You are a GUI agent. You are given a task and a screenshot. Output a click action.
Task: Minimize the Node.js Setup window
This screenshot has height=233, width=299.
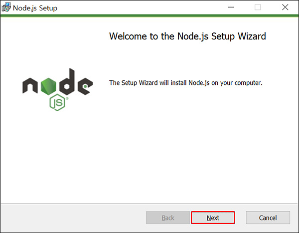[231, 7]
